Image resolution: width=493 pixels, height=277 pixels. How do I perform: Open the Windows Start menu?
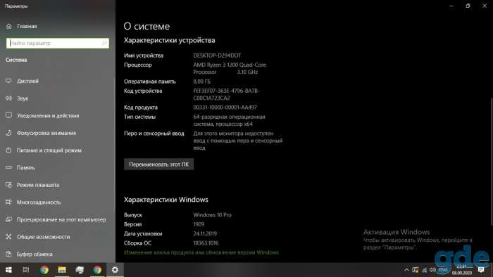point(8,270)
